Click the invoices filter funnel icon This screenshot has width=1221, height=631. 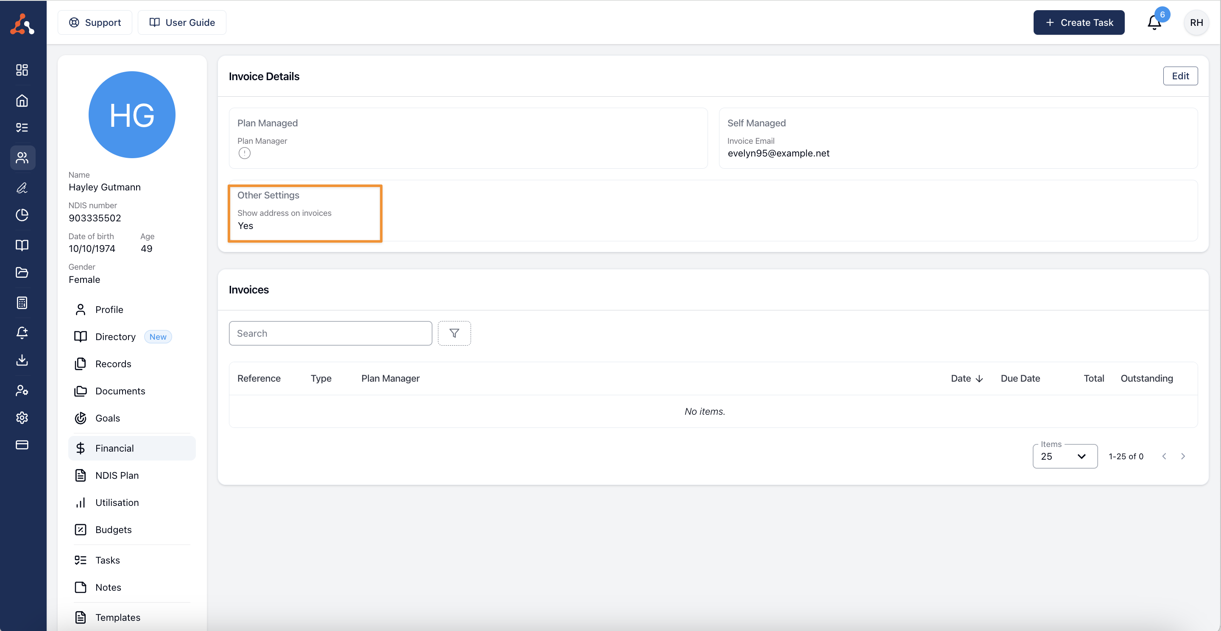pyautogui.click(x=454, y=333)
